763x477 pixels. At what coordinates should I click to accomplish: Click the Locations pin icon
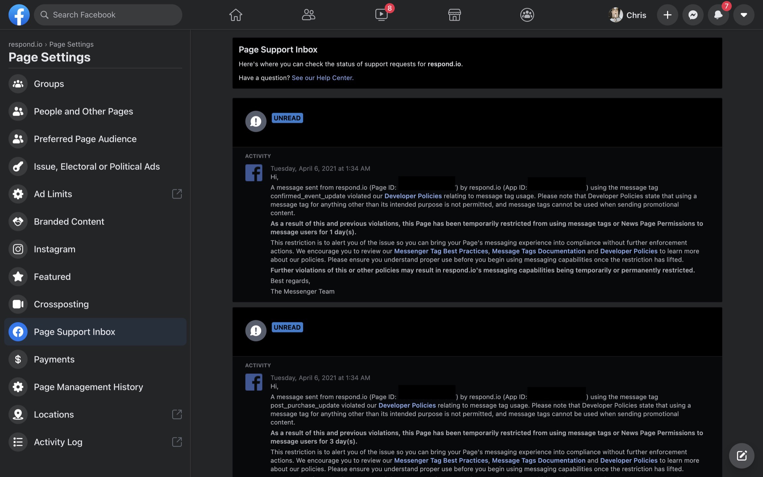coord(18,414)
